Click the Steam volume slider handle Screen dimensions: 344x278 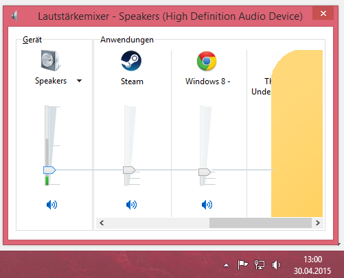[x=129, y=170]
